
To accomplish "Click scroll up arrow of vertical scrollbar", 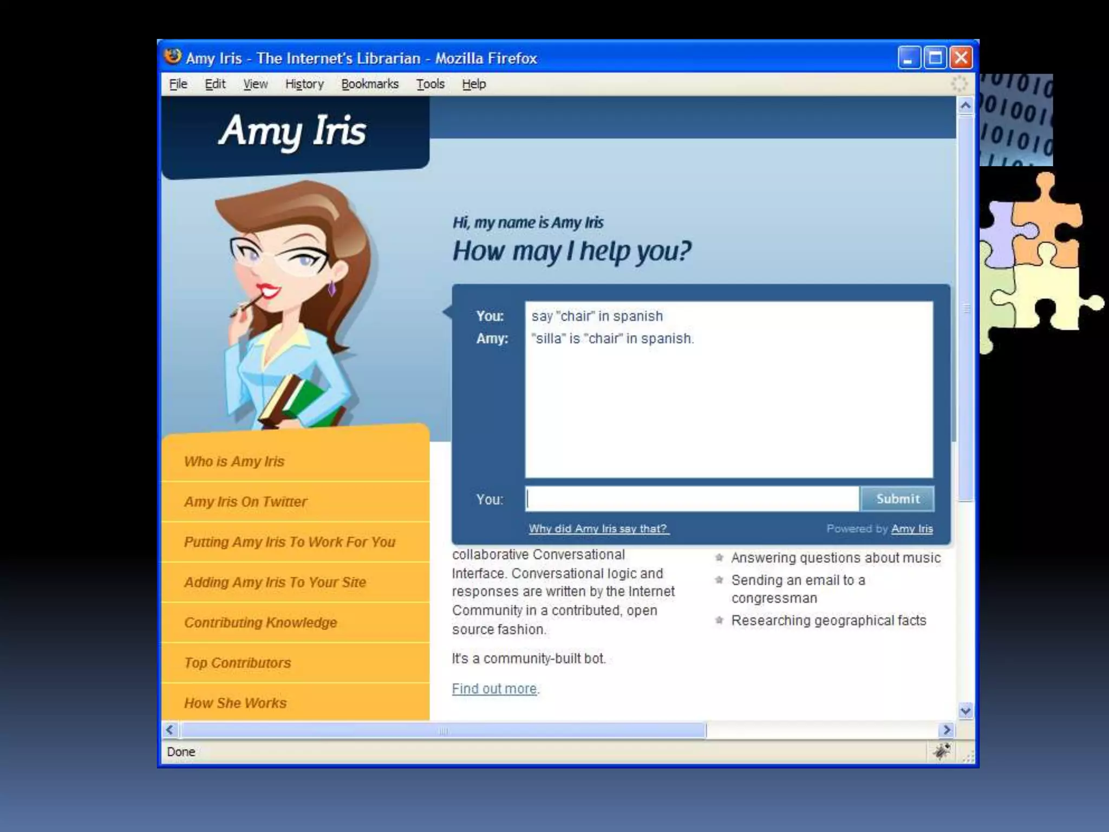I will pos(965,106).
